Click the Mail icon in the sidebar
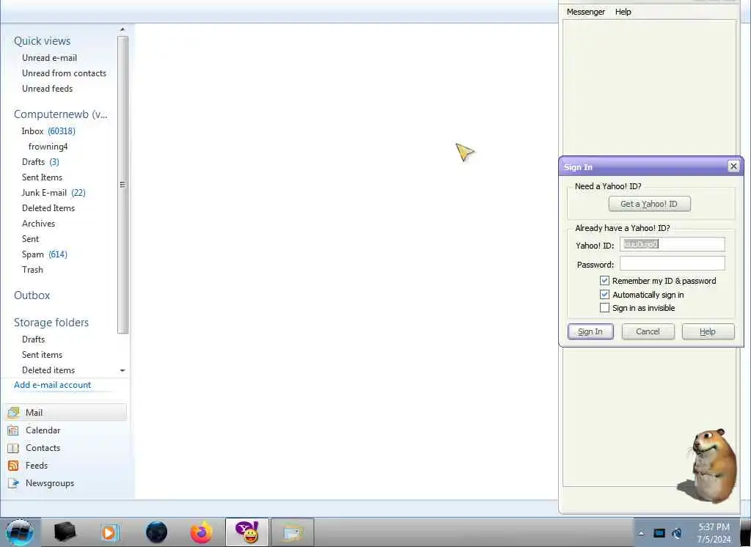The image size is (751, 547). (x=13, y=412)
